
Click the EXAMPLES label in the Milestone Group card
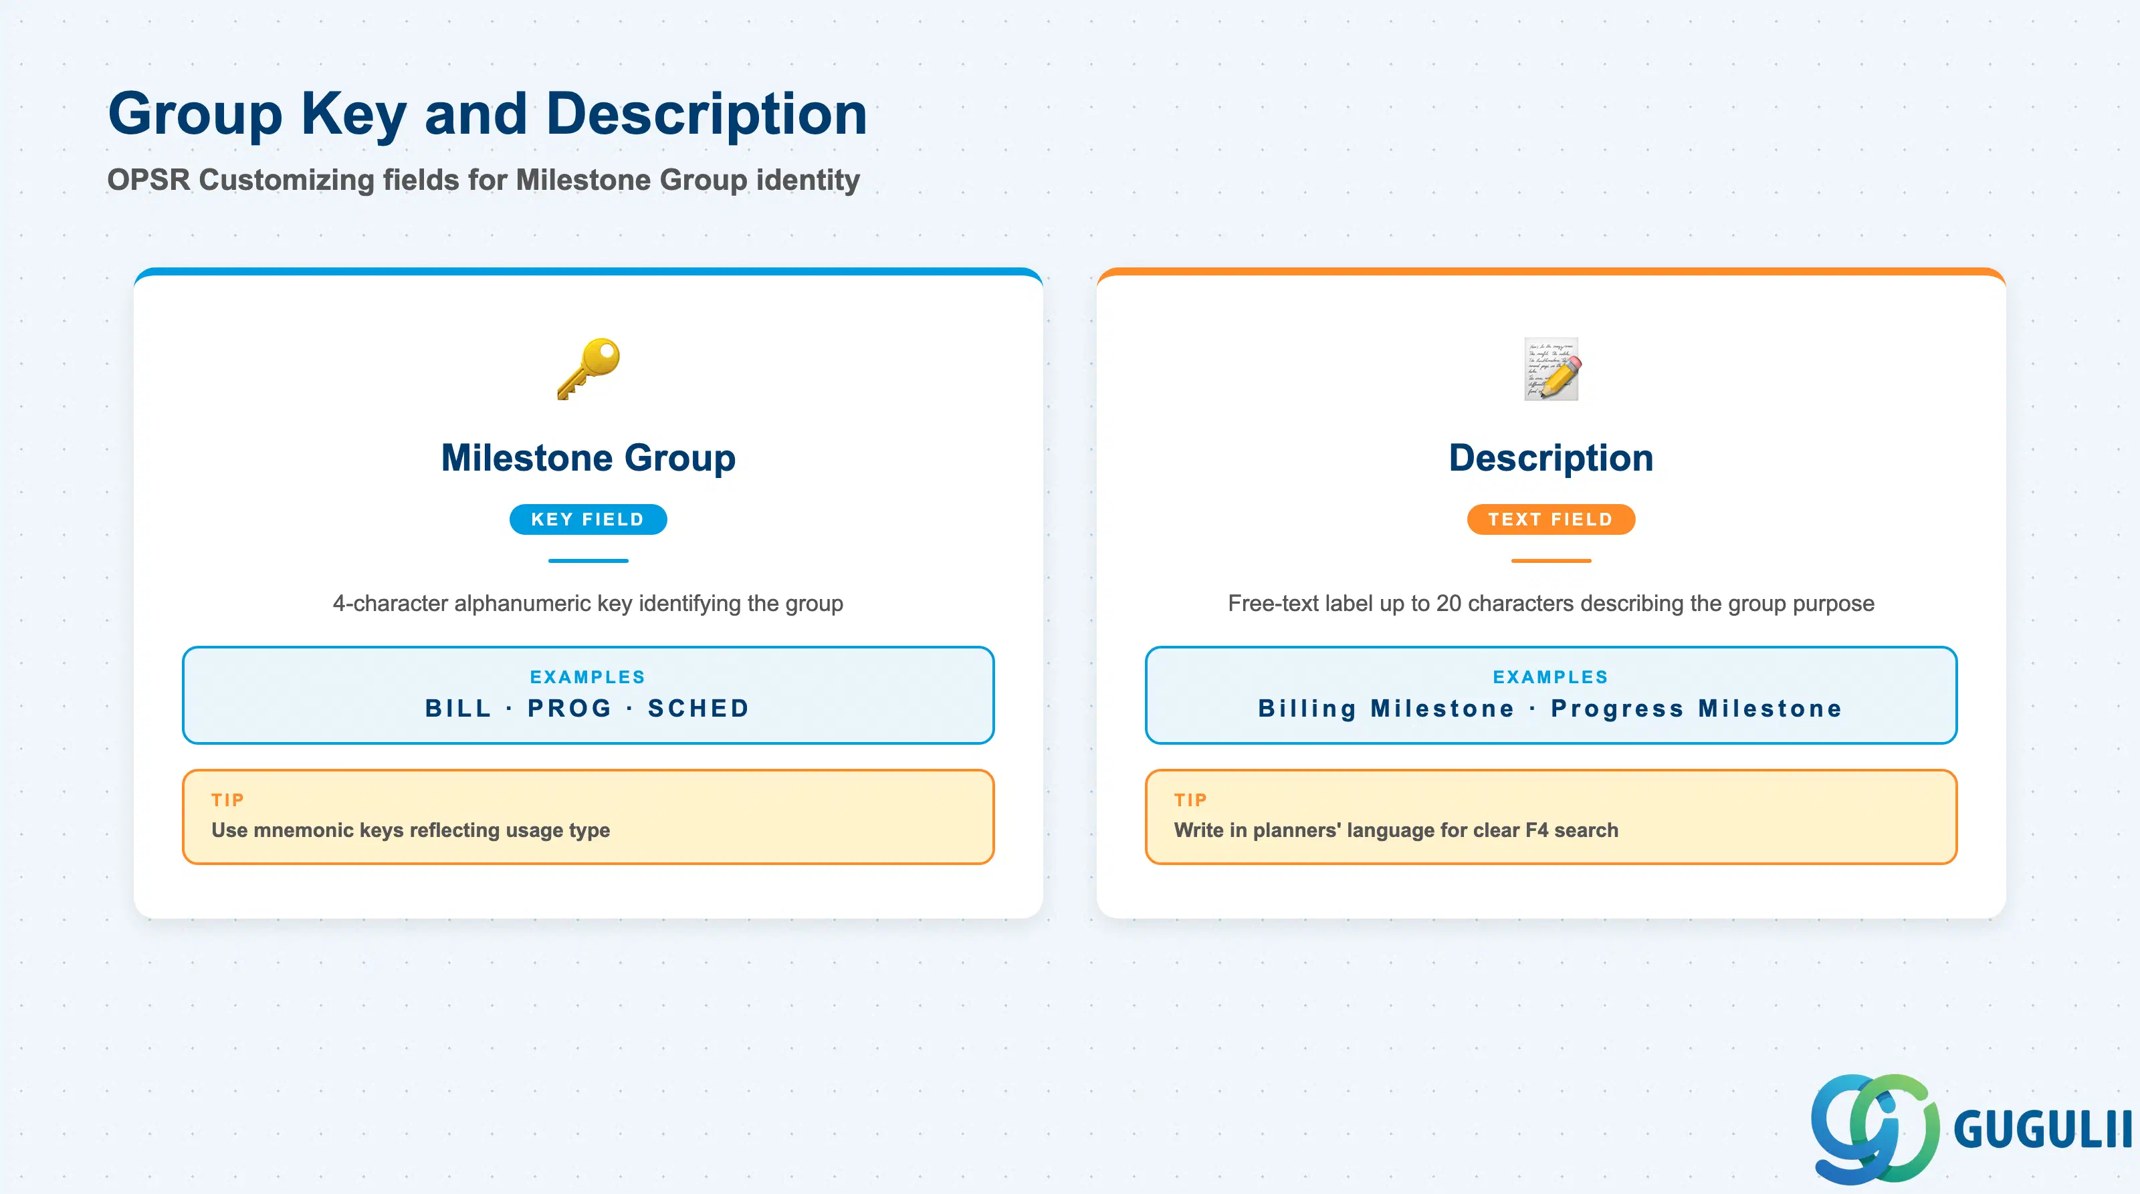[x=588, y=677]
